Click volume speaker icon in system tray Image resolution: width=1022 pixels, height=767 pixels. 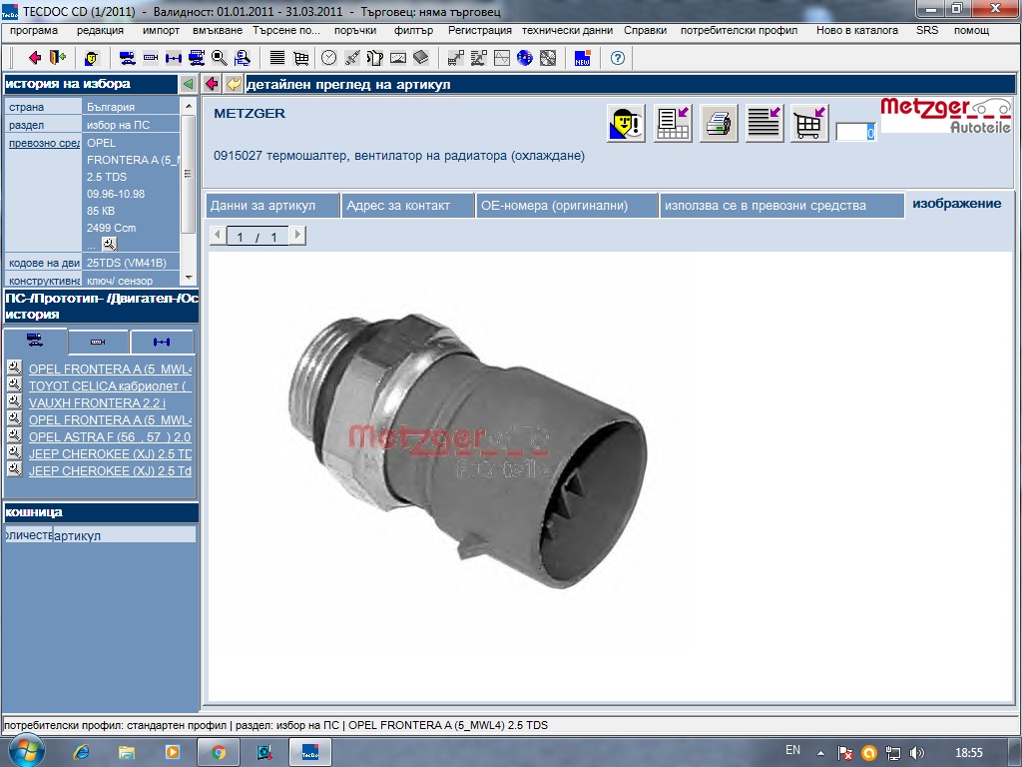916,753
